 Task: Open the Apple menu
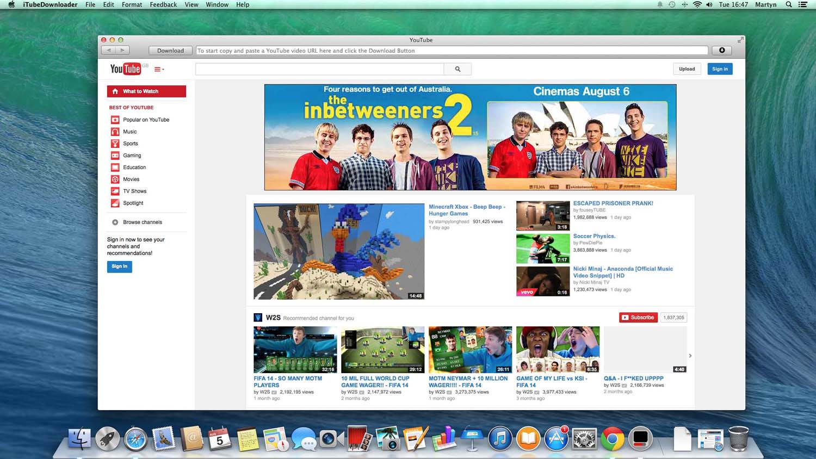(x=11, y=4)
